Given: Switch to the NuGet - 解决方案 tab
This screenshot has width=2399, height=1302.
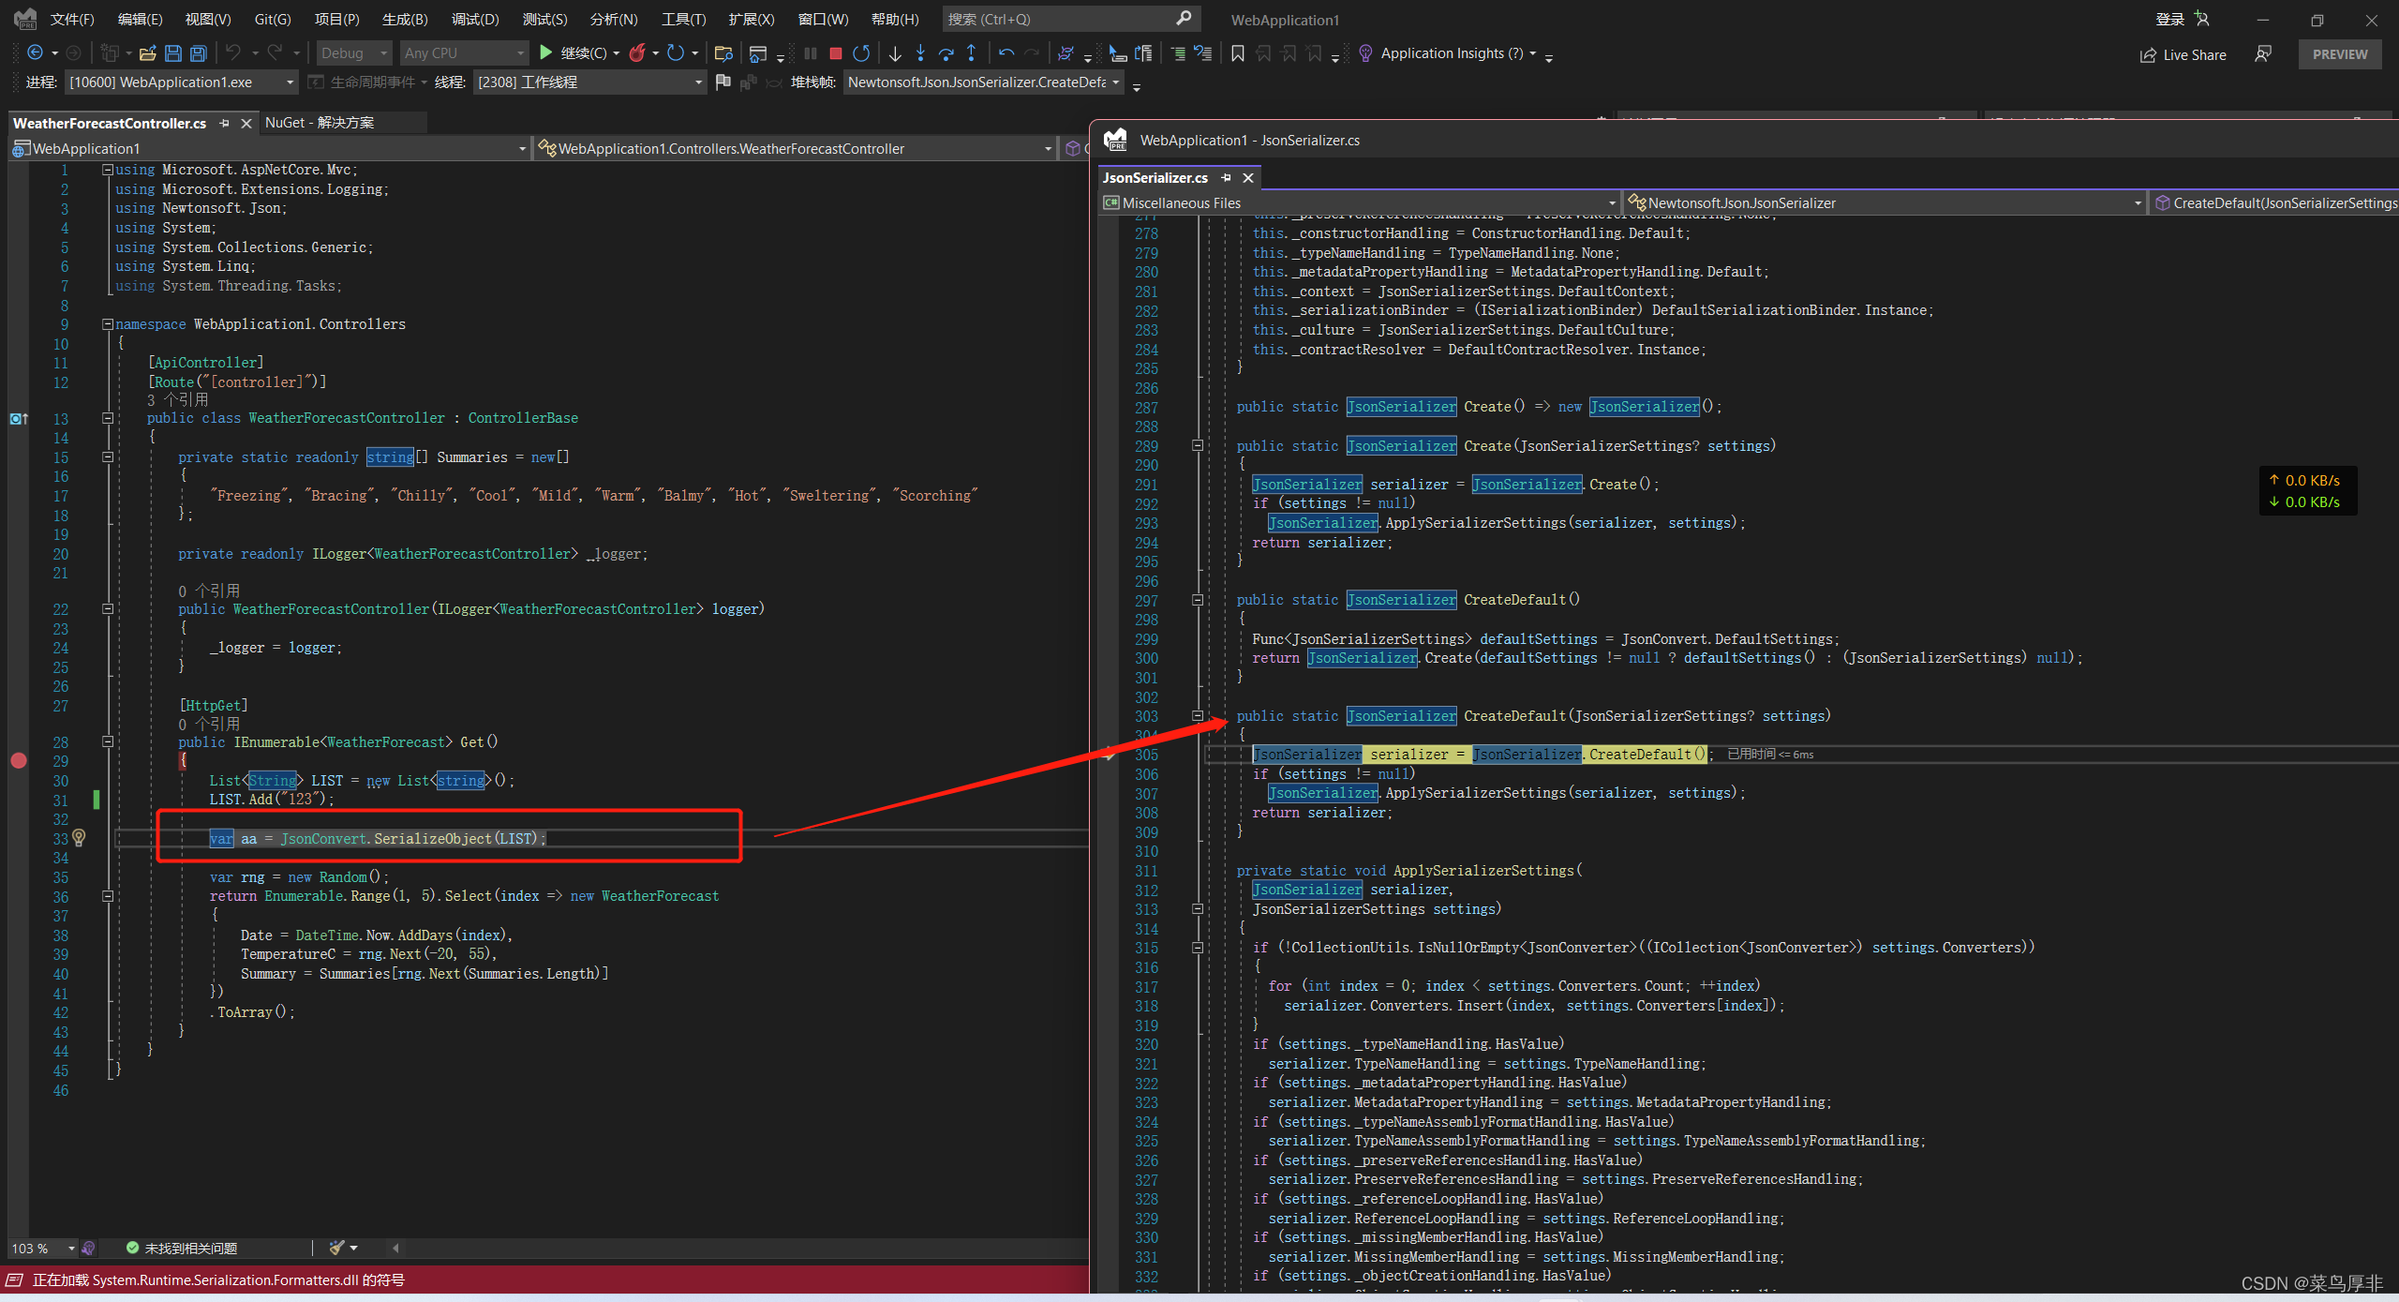Looking at the screenshot, I should (x=319, y=123).
